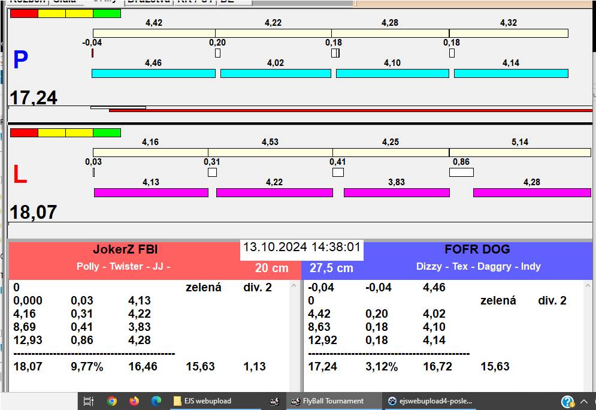
Task: Click the 20 cm jump height label
Action: click(x=271, y=268)
